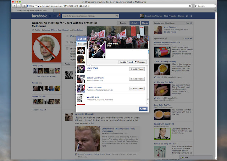Screen dimensions: 227x161
Task: Open Vashti Jane profile link
Action: click(x=93, y=97)
